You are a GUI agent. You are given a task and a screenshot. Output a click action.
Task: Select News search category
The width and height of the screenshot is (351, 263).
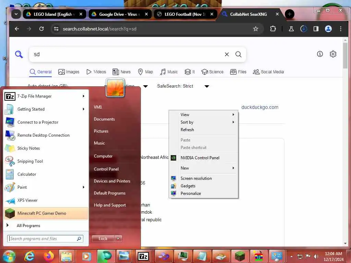click(x=122, y=72)
